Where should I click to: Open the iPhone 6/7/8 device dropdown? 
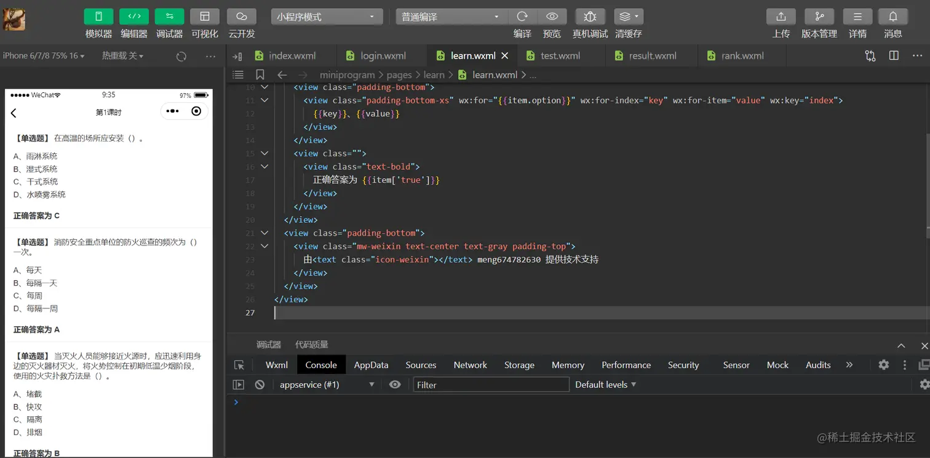(44, 56)
